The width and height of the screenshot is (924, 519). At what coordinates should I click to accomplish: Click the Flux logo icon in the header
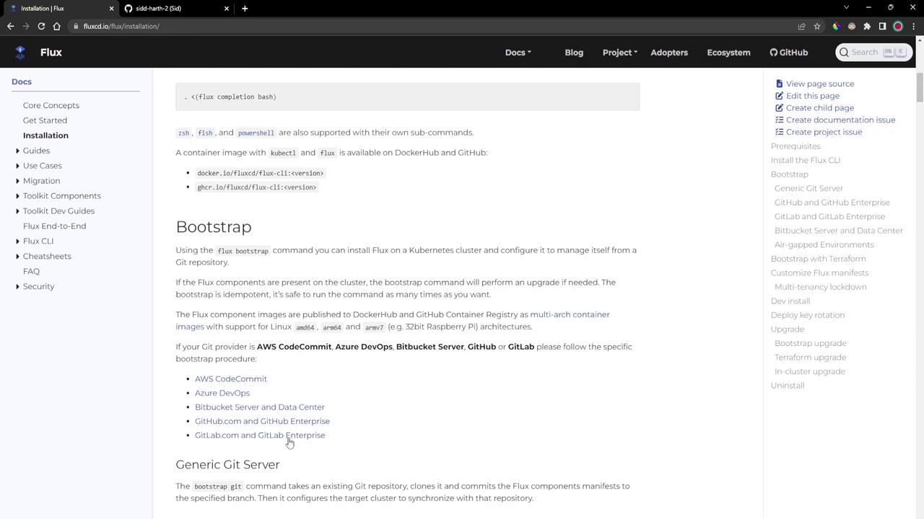[20, 52]
